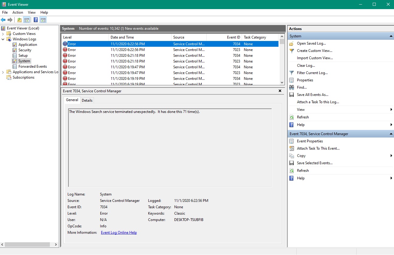Expand Applications and Services Logs node
The height and width of the screenshot is (255, 394).
pyautogui.click(x=3, y=72)
